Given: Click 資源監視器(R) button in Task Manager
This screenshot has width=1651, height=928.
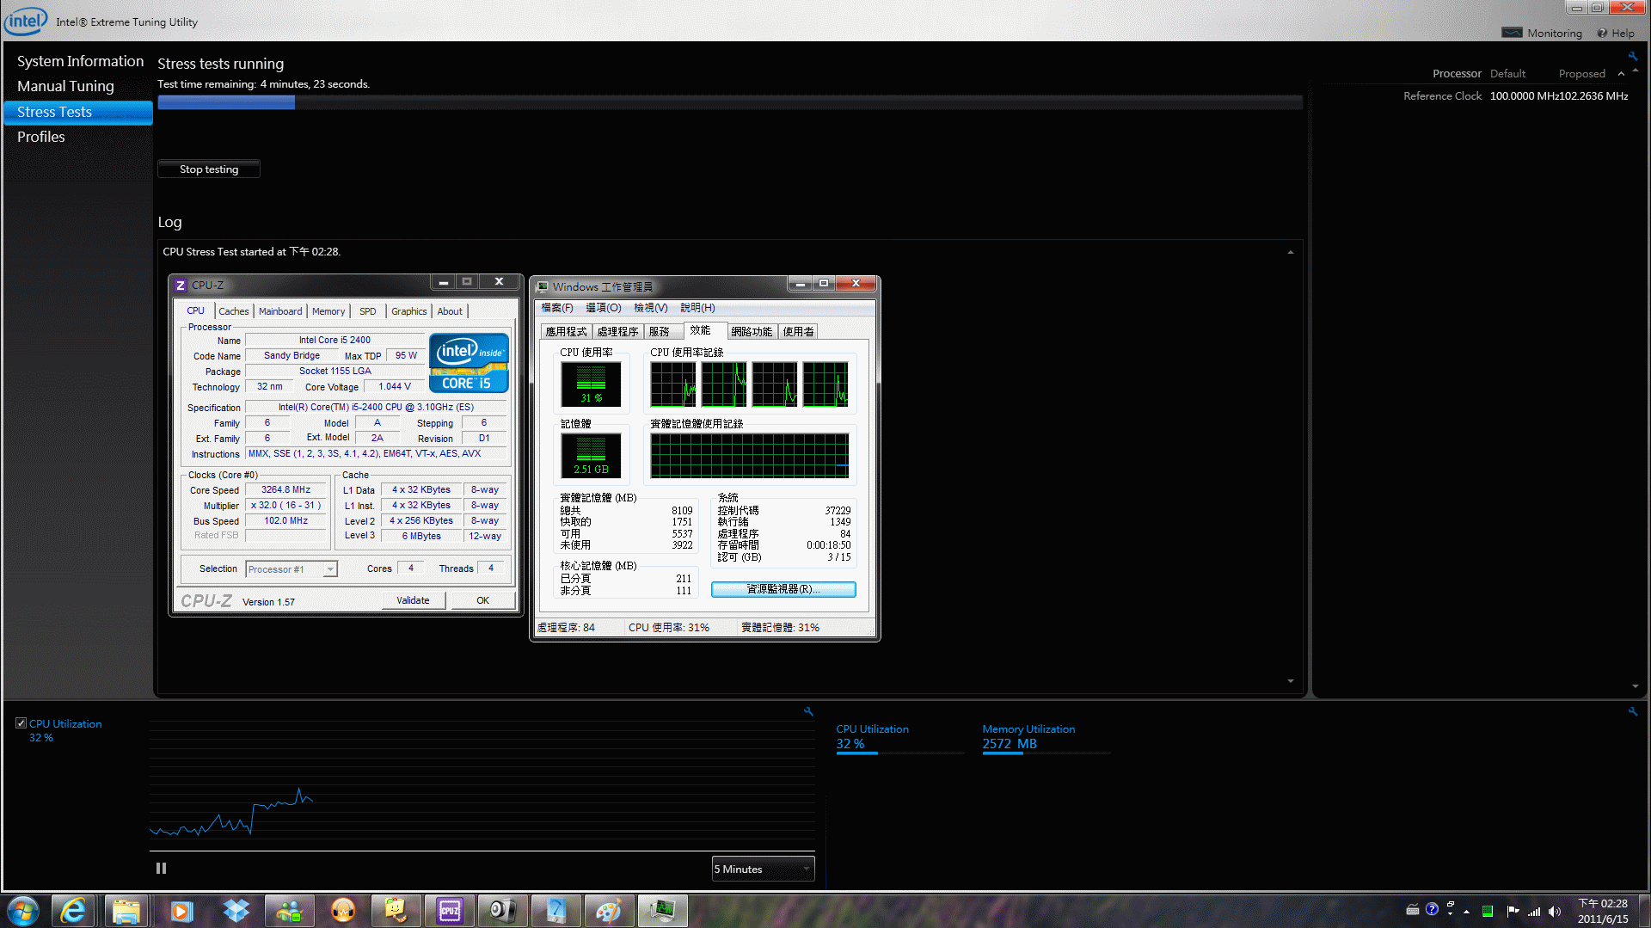Looking at the screenshot, I should [783, 589].
